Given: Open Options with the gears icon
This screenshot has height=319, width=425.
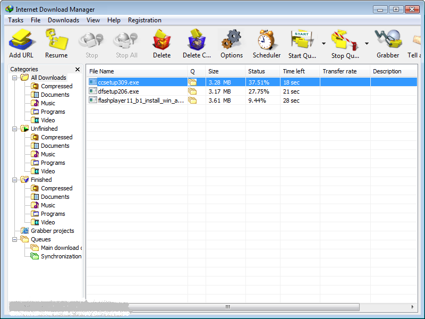Looking at the screenshot, I should point(231,40).
